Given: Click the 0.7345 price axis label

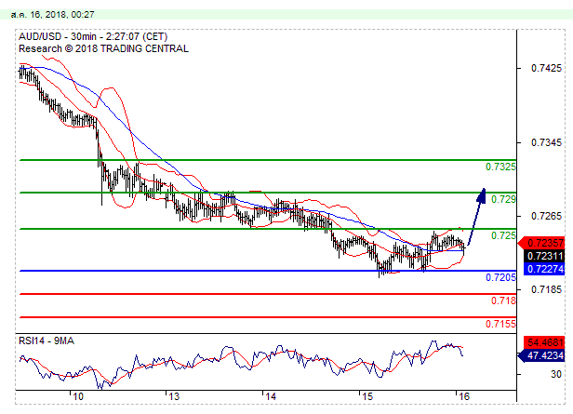Looking at the screenshot, I should point(546,142).
